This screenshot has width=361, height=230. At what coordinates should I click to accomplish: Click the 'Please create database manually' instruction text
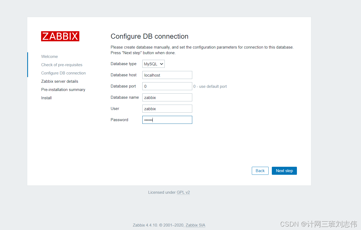[x=202, y=50]
